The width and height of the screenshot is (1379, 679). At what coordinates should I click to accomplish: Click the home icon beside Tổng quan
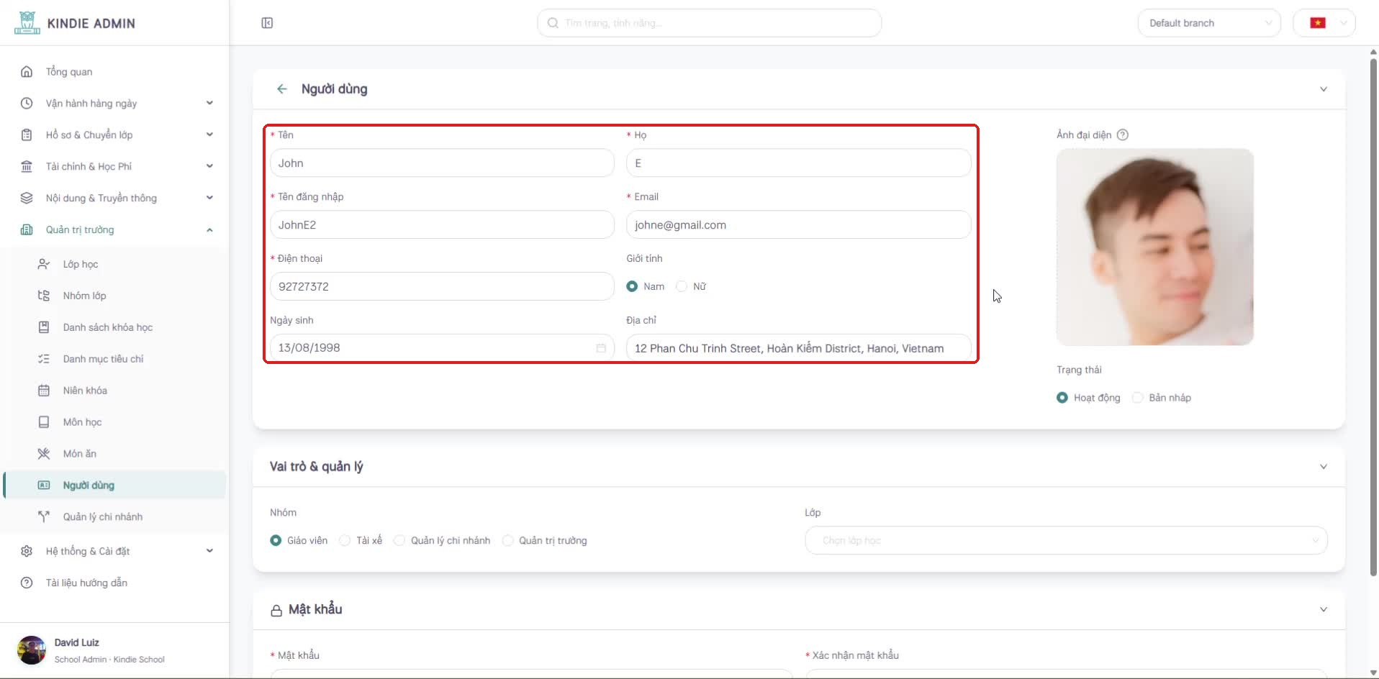pos(27,71)
